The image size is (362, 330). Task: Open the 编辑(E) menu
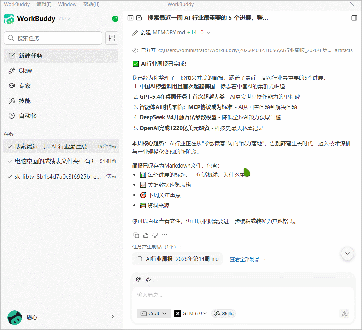point(44,4)
